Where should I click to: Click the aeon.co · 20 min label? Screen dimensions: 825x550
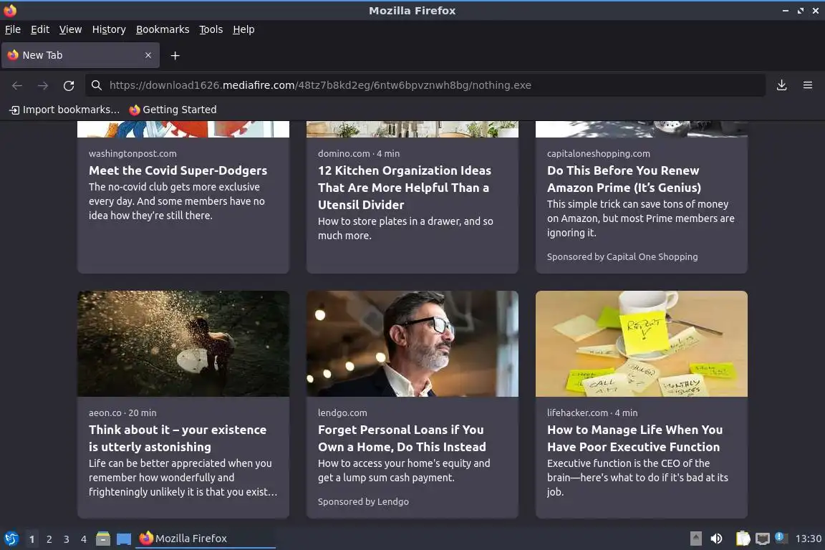click(122, 412)
